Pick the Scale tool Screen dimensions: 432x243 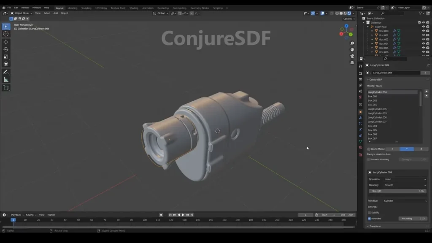click(x=6, y=57)
